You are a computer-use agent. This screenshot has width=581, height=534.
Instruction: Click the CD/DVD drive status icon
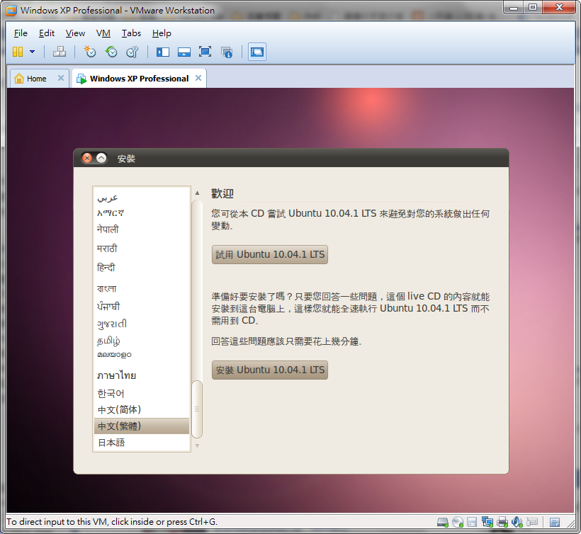pyautogui.click(x=458, y=522)
